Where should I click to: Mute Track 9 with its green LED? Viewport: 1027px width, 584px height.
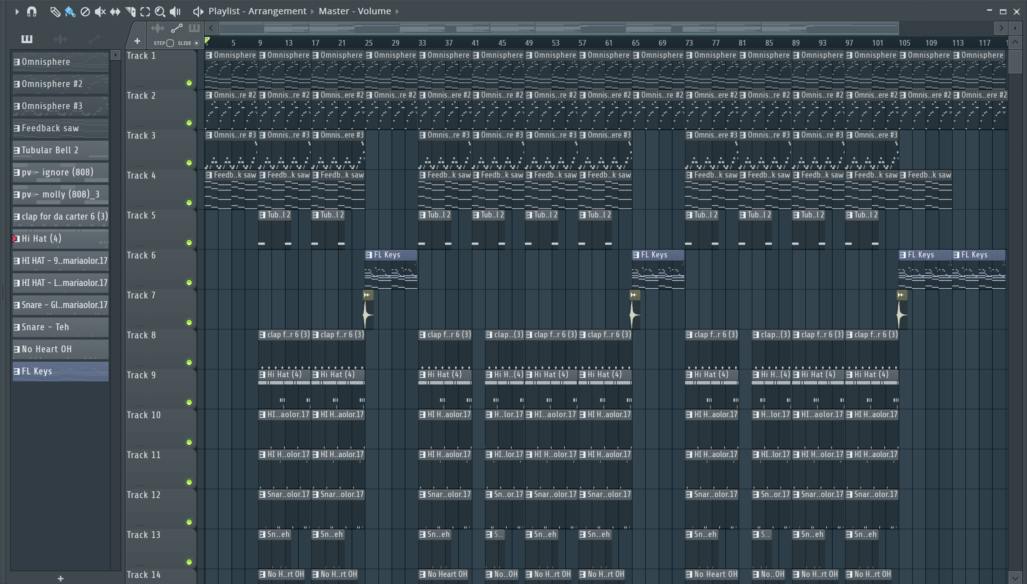tap(189, 402)
